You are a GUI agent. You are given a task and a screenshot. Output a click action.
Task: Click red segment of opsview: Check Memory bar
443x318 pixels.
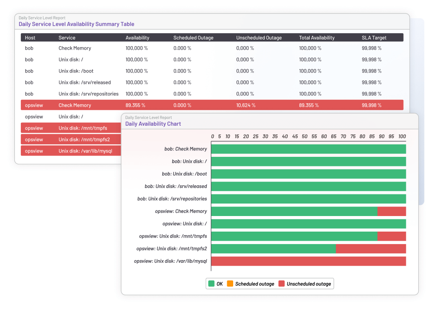click(x=392, y=211)
